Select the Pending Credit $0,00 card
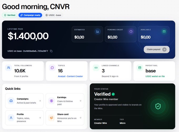This screenshot has width=179, height=132. (x=121, y=34)
